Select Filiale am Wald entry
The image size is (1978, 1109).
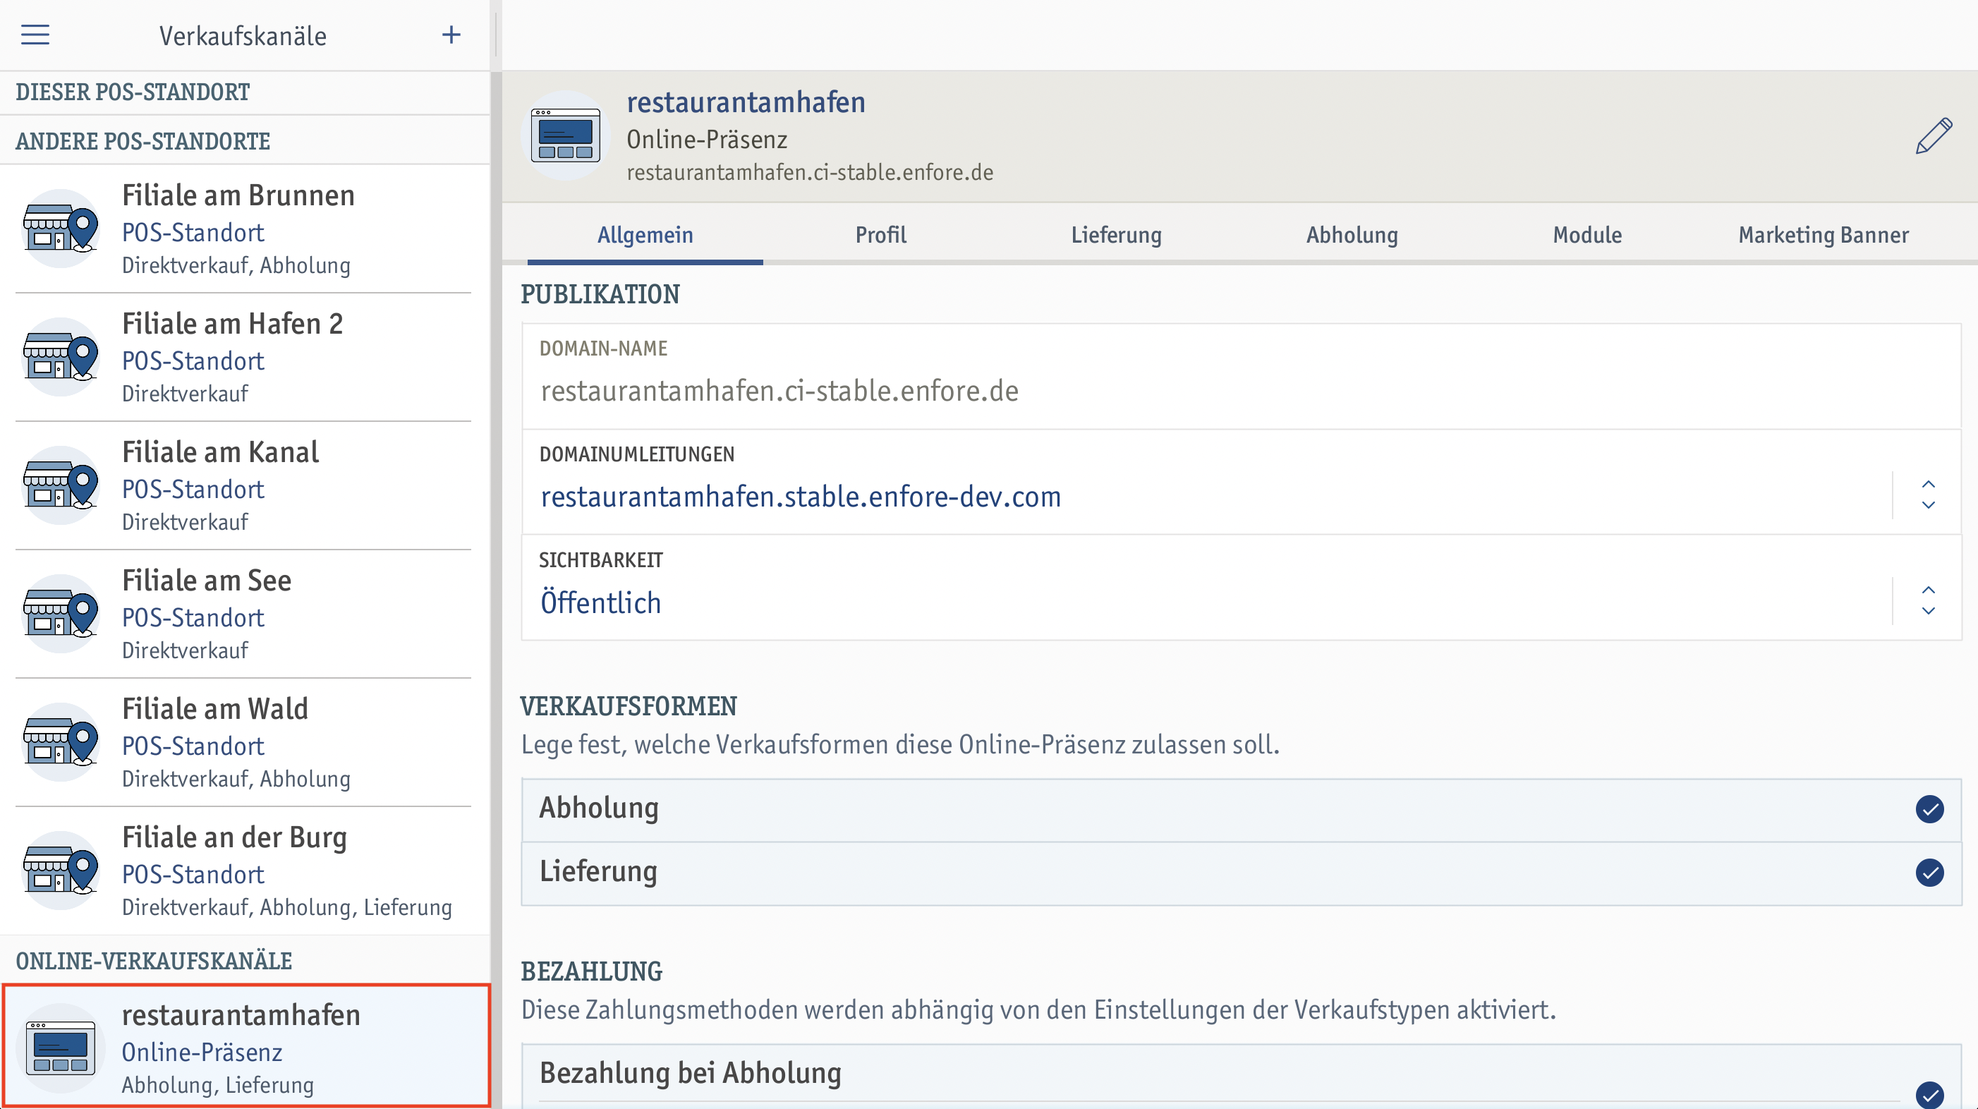click(x=245, y=741)
